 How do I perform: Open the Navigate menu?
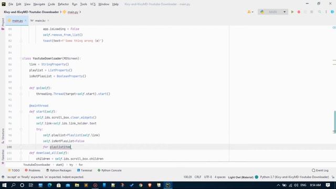[39, 4]
